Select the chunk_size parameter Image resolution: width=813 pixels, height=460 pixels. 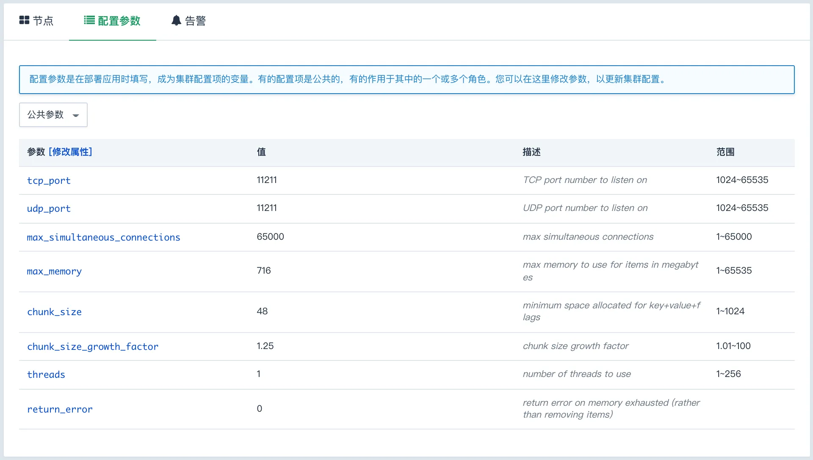click(x=54, y=312)
